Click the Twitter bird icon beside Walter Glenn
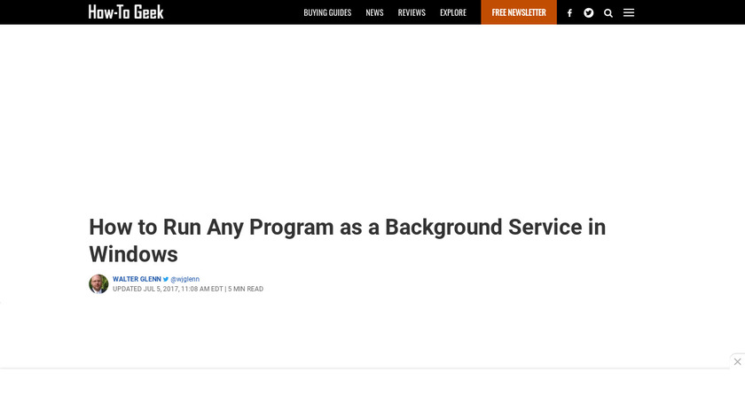 tap(166, 279)
